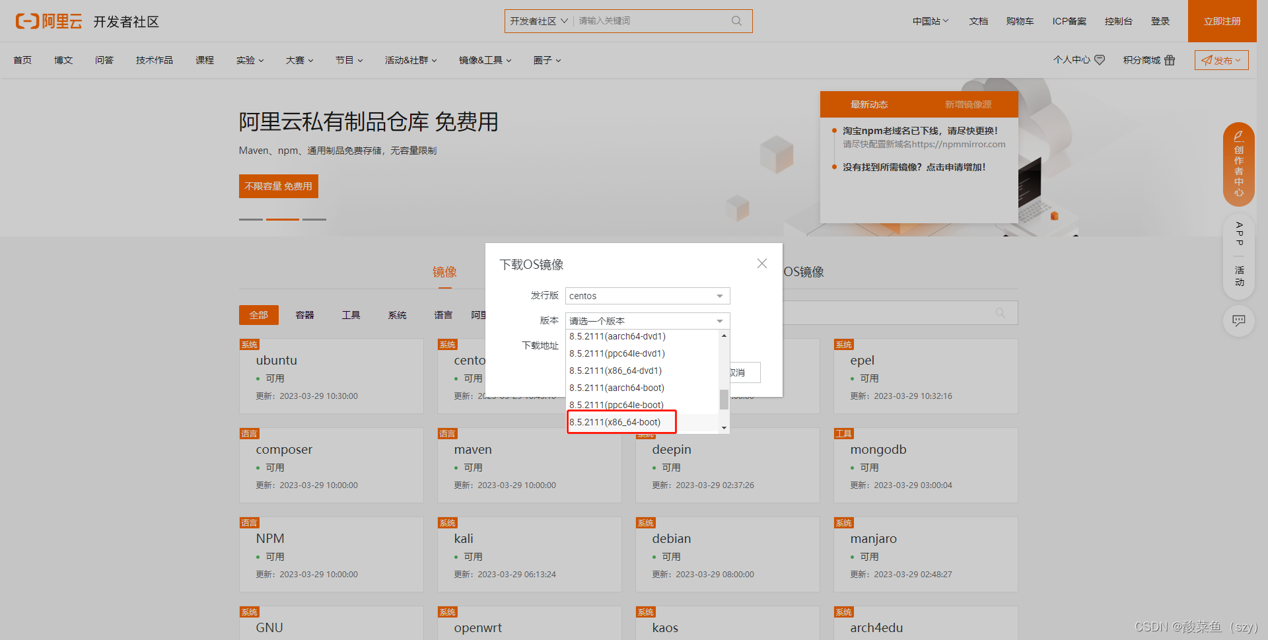Click the mirror search magnifier icon
Viewport: 1268px width, 640px height.
[x=1001, y=313]
